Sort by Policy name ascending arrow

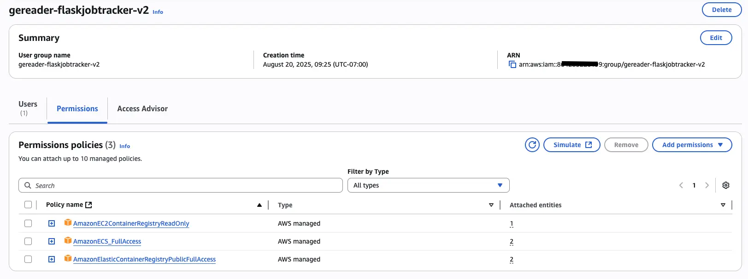259,205
